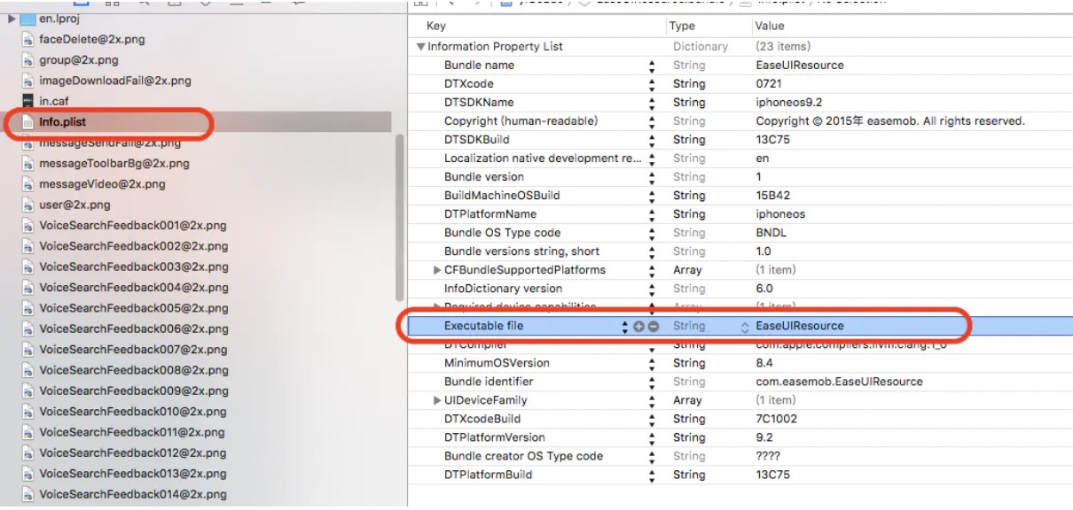Open the type dropdown for Executable file
This screenshot has height=510, width=1073.
click(745, 327)
